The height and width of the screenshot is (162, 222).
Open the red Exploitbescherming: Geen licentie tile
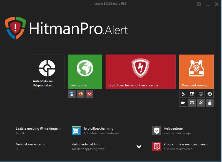click(x=141, y=72)
